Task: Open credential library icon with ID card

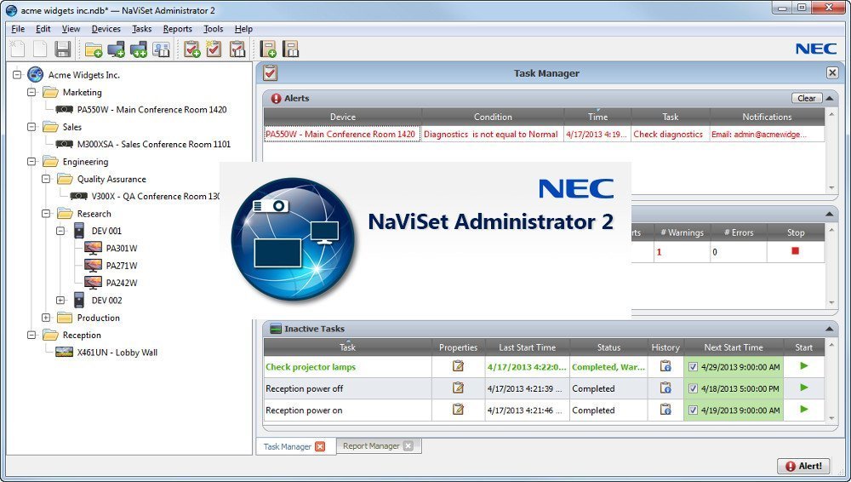Action: click(161, 49)
